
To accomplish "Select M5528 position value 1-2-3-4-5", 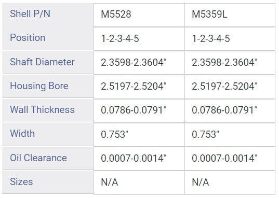I will [139, 39].
